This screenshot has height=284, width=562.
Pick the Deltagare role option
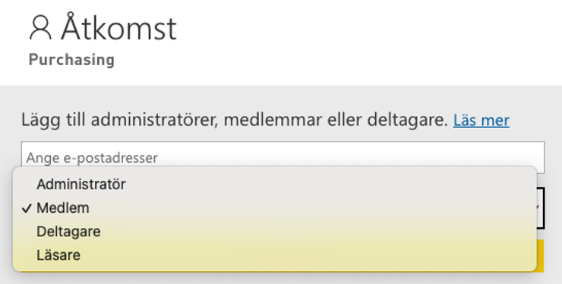tap(68, 232)
